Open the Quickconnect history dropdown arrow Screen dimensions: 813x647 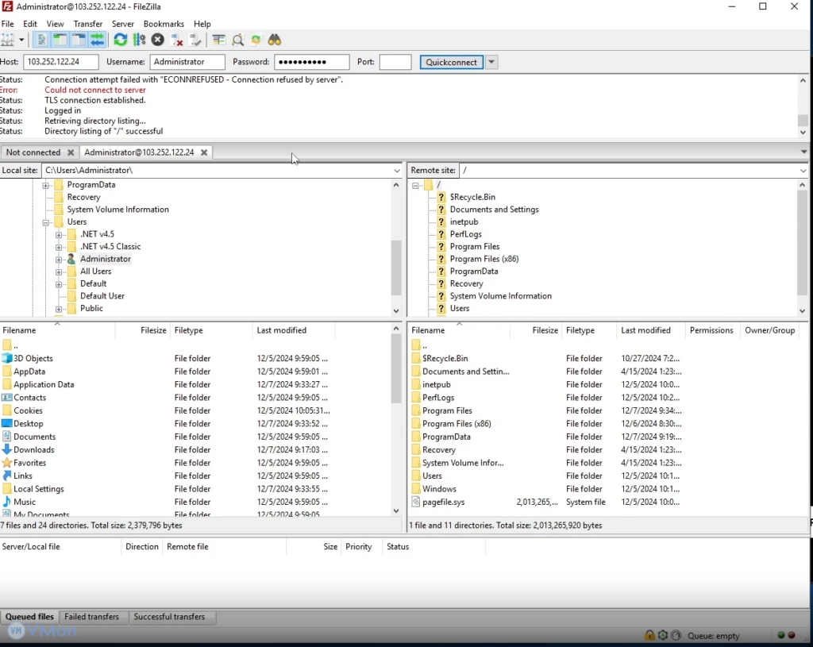point(491,62)
